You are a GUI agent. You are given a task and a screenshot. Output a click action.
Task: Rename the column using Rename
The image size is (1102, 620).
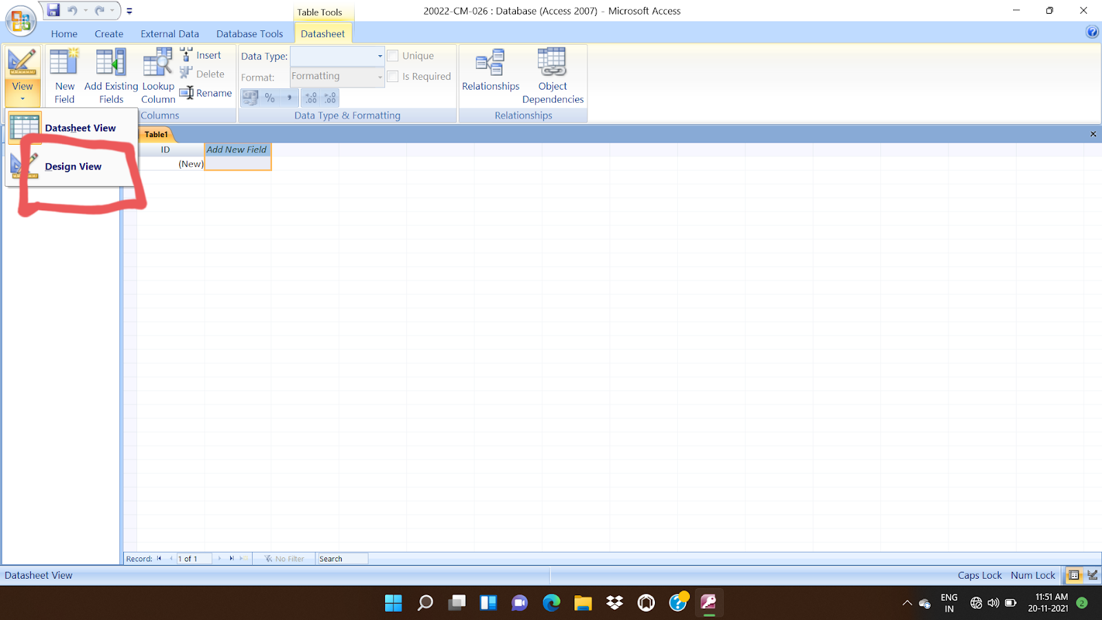point(206,93)
